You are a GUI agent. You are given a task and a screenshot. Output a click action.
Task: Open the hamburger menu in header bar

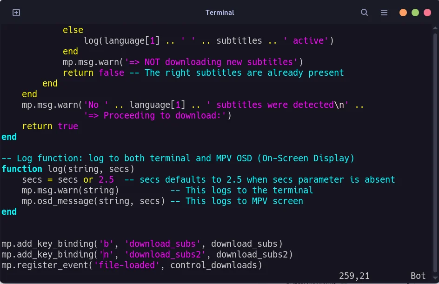point(384,13)
